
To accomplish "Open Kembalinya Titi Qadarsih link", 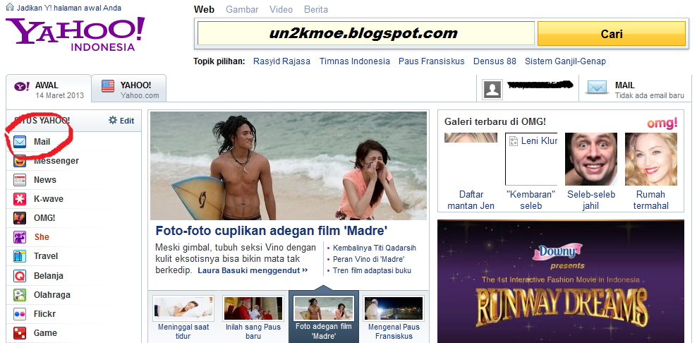I will point(375,248).
